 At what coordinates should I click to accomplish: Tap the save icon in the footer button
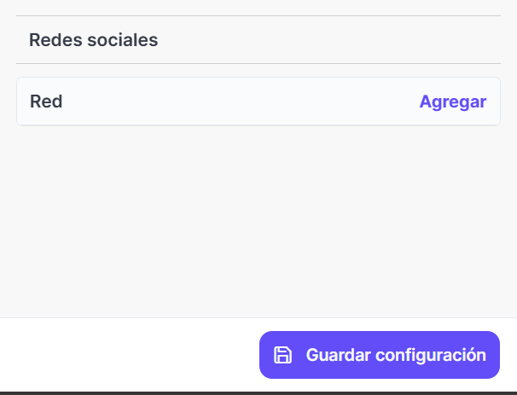(282, 355)
